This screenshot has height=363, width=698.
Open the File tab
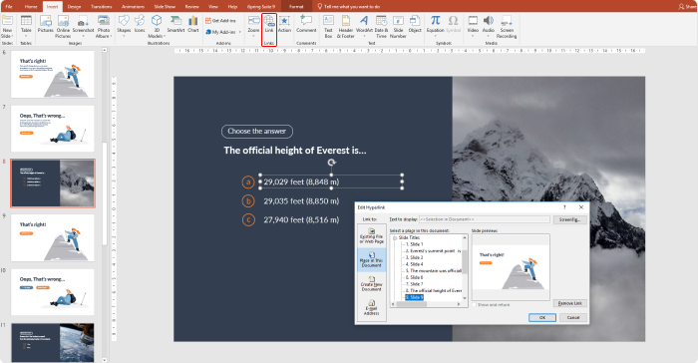[8, 7]
